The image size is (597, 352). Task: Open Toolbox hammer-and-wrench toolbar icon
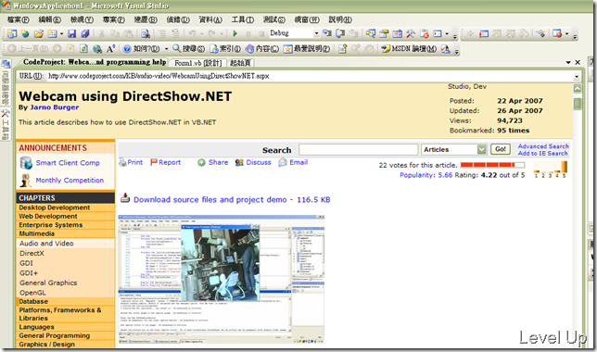pos(411,34)
